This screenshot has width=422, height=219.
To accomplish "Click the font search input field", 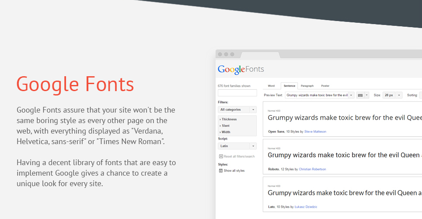I will [x=237, y=93].
